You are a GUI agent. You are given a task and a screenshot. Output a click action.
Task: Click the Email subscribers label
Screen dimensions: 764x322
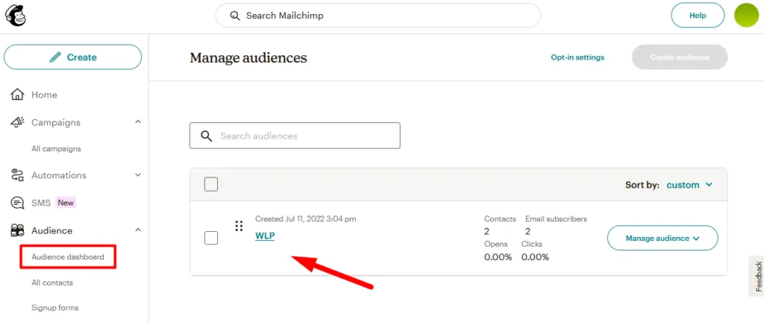(x=556, y=219)
